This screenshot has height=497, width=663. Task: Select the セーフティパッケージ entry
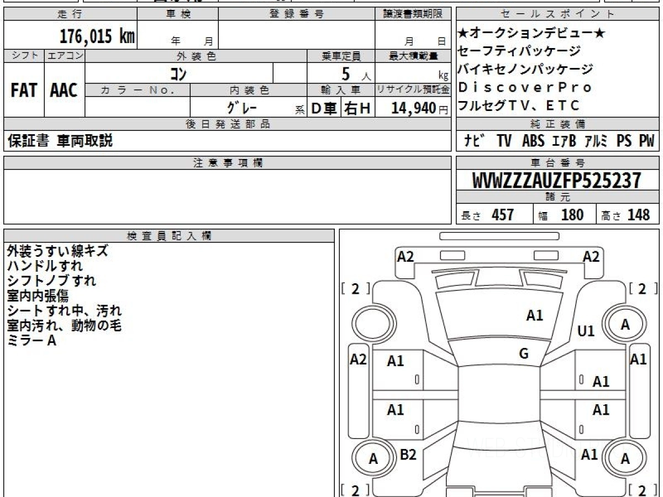pyautogui.click(x=519, y=51)
